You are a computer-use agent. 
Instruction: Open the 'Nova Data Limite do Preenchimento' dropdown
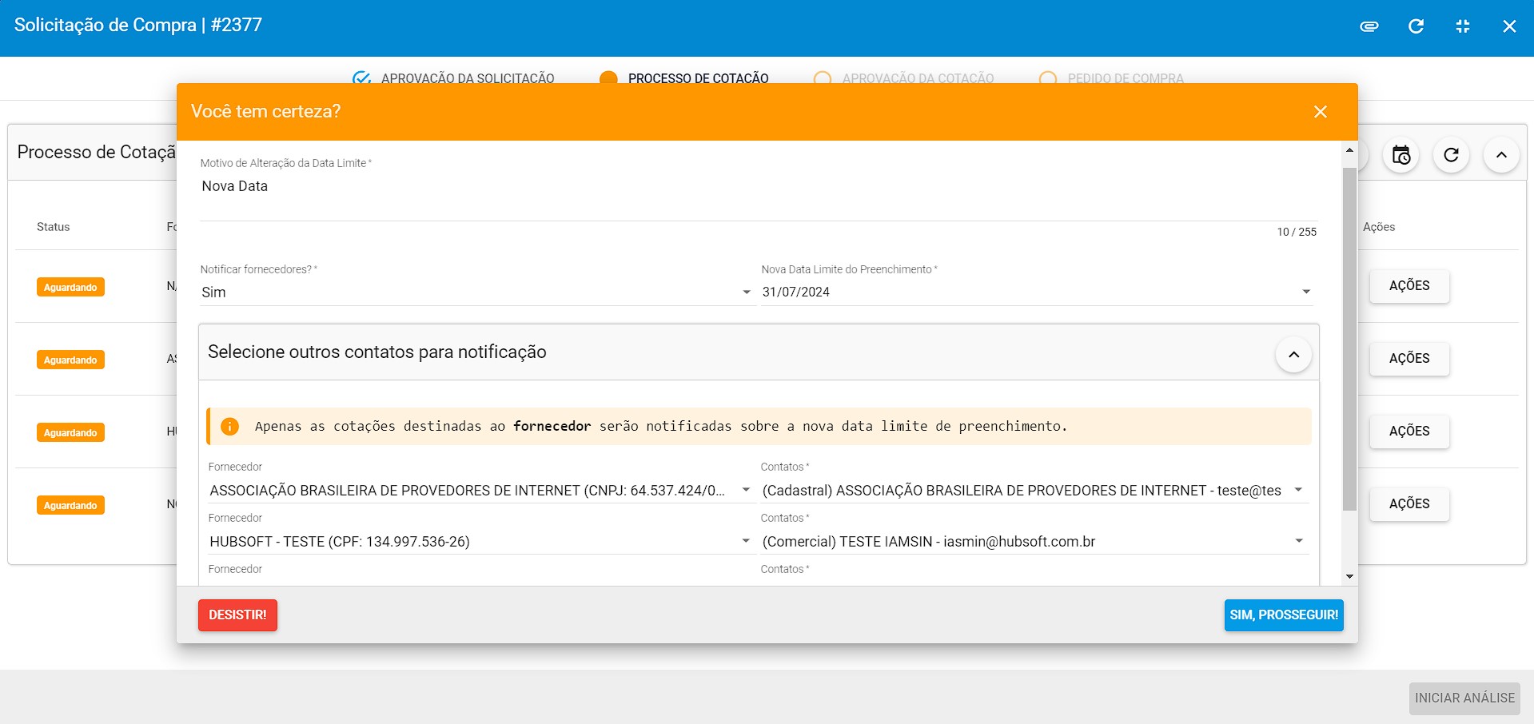click(x=1037, y=292)
